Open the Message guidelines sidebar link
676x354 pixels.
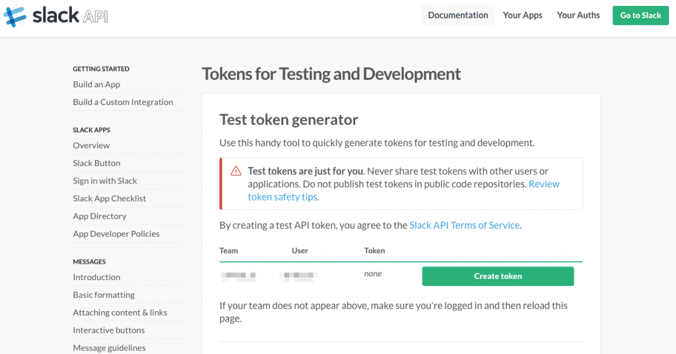point(109,348)
